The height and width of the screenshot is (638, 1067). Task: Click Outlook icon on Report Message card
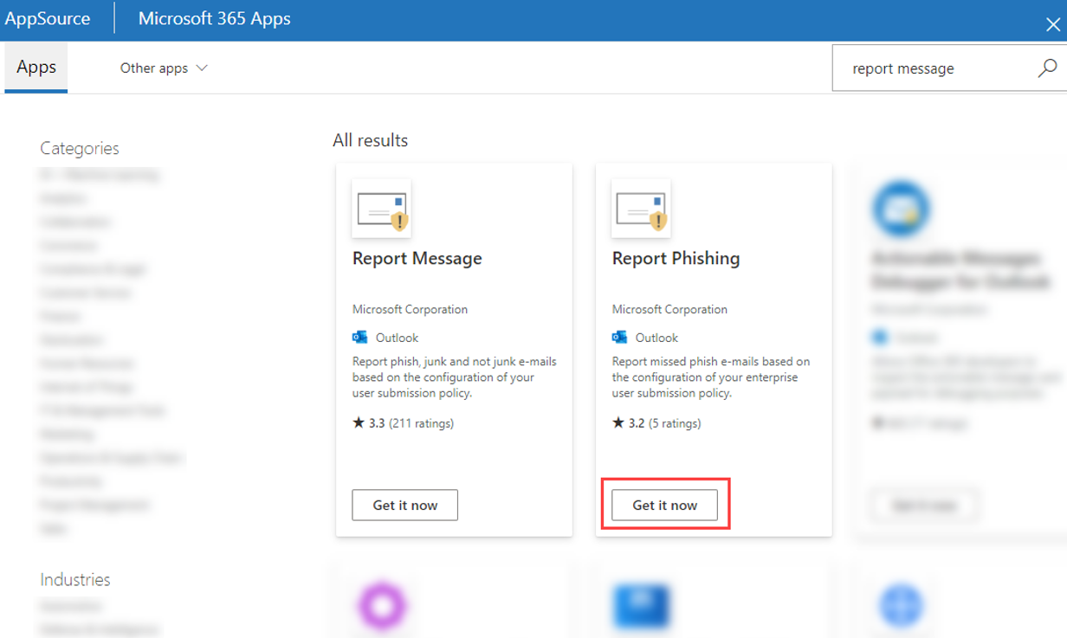coord(360,338)
